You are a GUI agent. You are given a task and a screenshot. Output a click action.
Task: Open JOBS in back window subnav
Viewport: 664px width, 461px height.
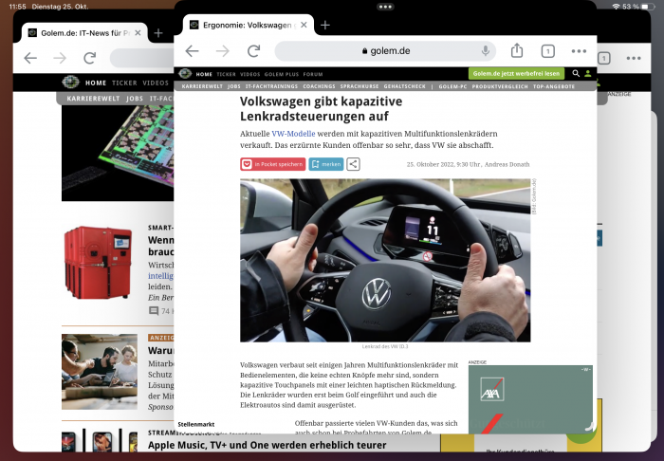(x=135, y=99)
